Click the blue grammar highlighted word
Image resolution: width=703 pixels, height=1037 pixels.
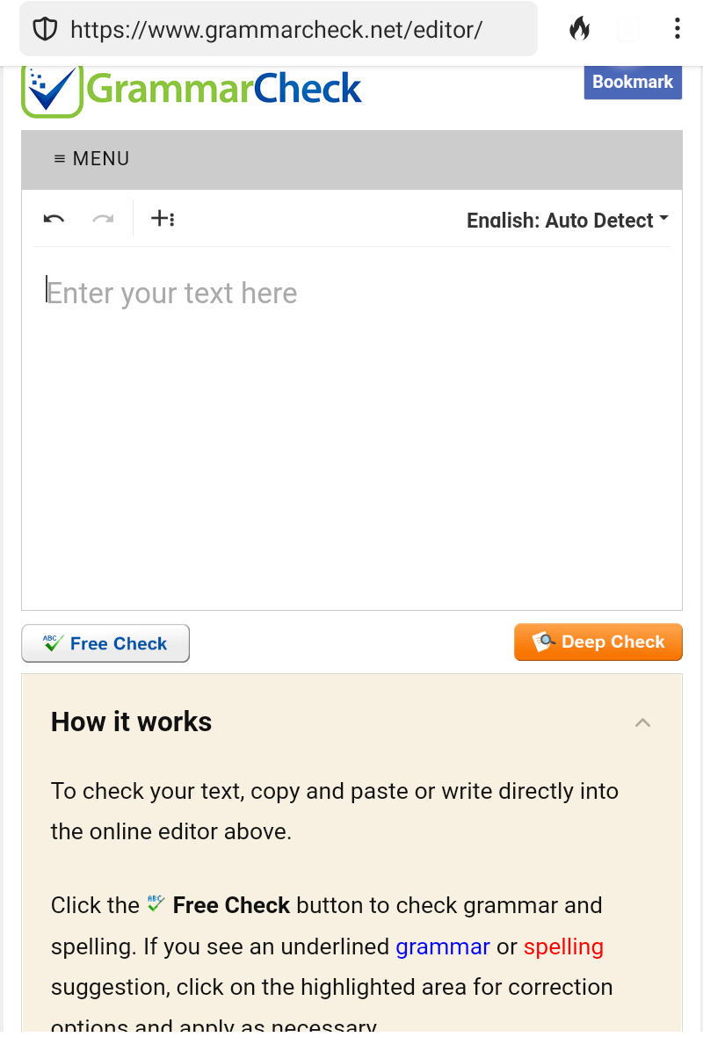[443, 946]
